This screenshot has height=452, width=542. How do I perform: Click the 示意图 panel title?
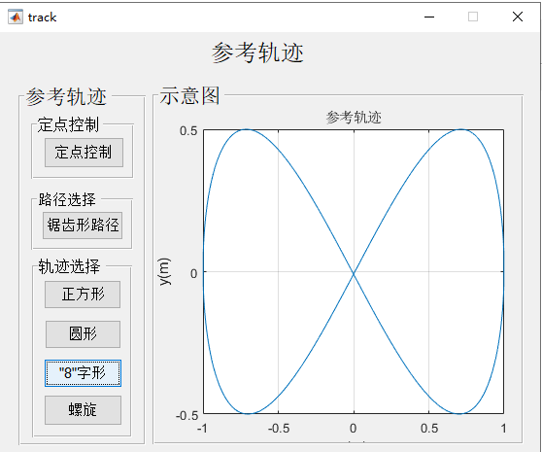coord(189,96)
